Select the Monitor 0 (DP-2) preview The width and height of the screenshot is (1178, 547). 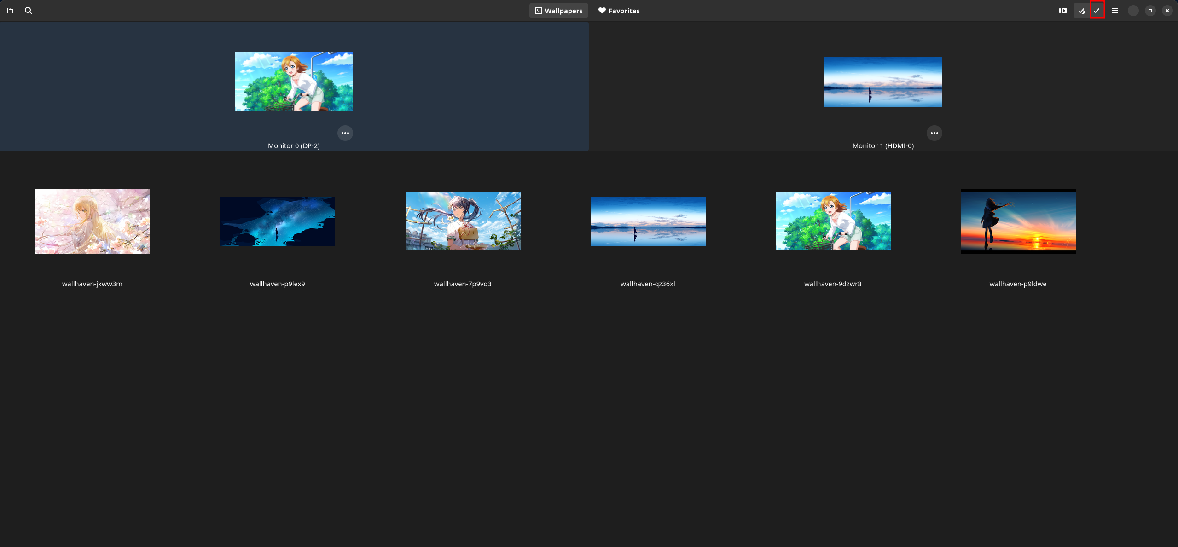(x=294, y=82)
